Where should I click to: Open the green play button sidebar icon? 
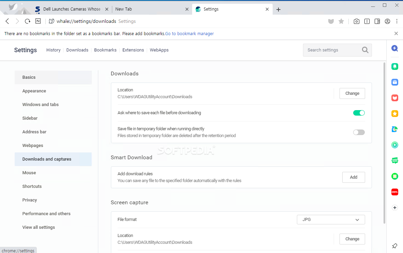point(395,145)
